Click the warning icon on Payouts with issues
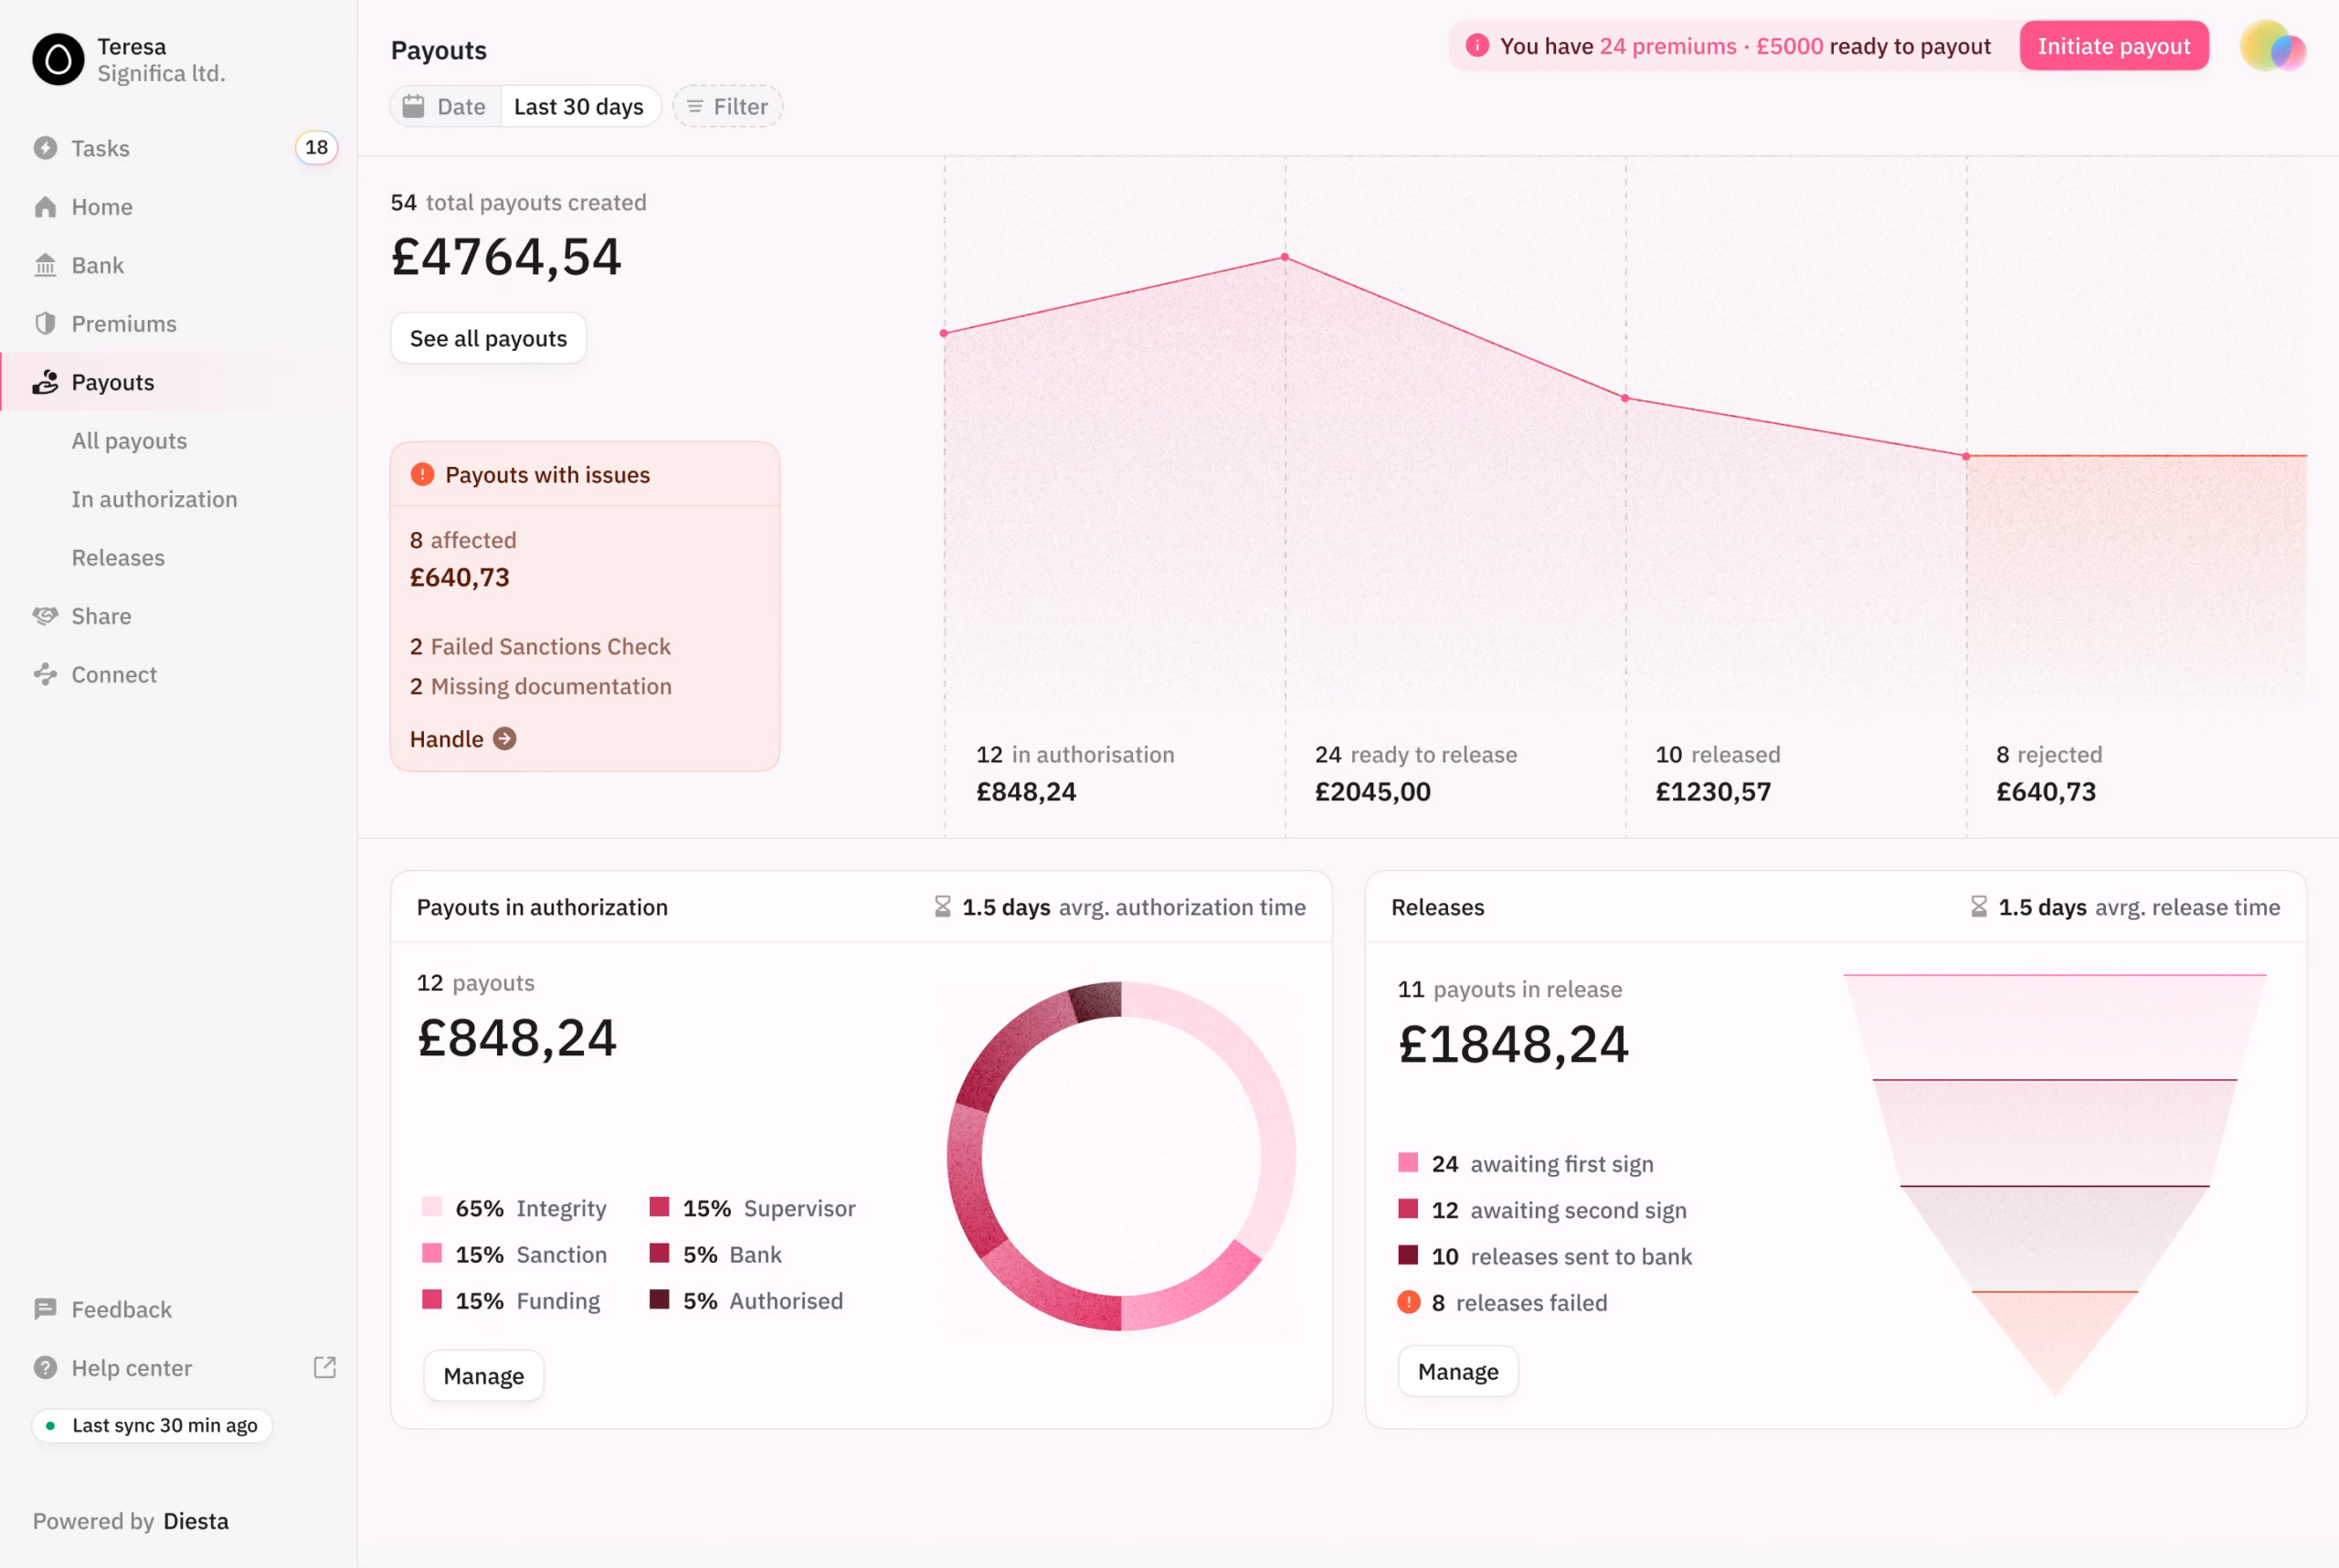Screen dimensions: 2339x1568 (422, 474)
